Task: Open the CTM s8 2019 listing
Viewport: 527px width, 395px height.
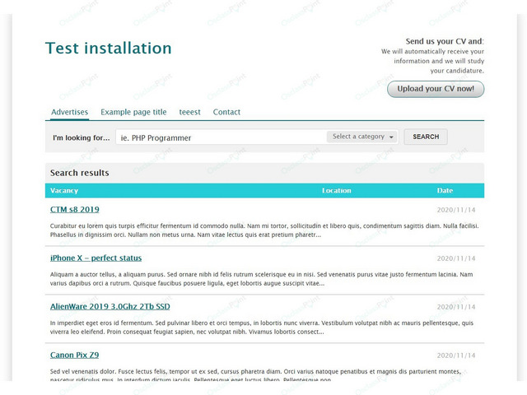Action: click(75, 210)
